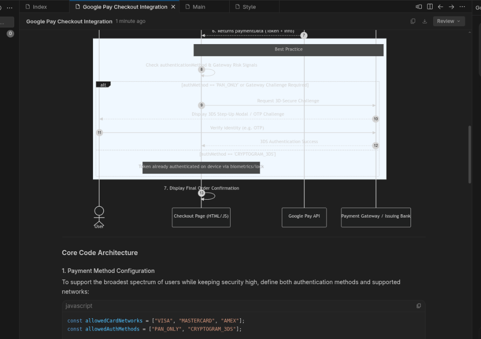Open the Review dropdown
Viewport: 481px width, 339px height.
coord(449,21)
